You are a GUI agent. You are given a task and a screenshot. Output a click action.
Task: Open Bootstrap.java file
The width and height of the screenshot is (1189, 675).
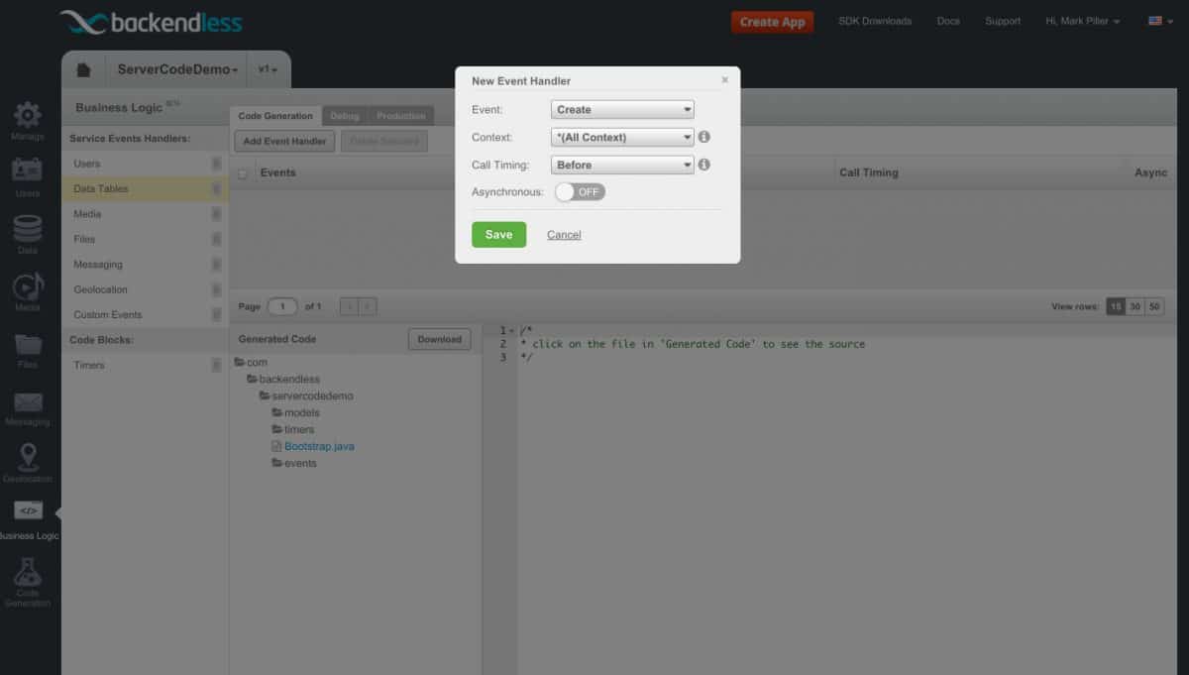coord(319,447)
